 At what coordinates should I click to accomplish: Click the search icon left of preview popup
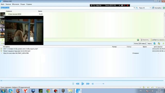(3, 40)
